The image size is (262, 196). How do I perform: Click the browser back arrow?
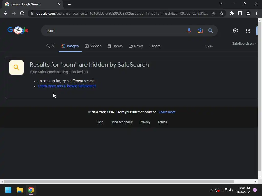pyautogui.click(x=6, y=13)
